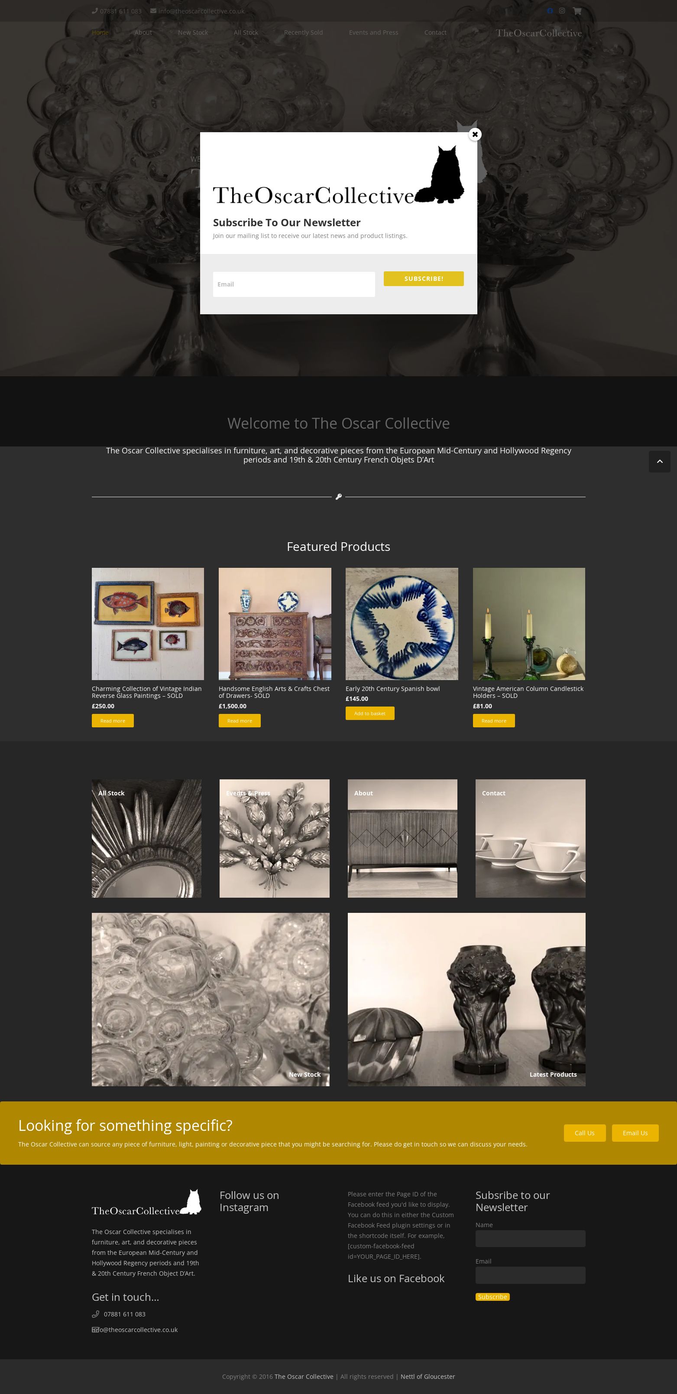The width and height of the screenshot is (677, 1394).
Task: Open the All Stock sunburst mirror tile
Action: coord(146,838)
